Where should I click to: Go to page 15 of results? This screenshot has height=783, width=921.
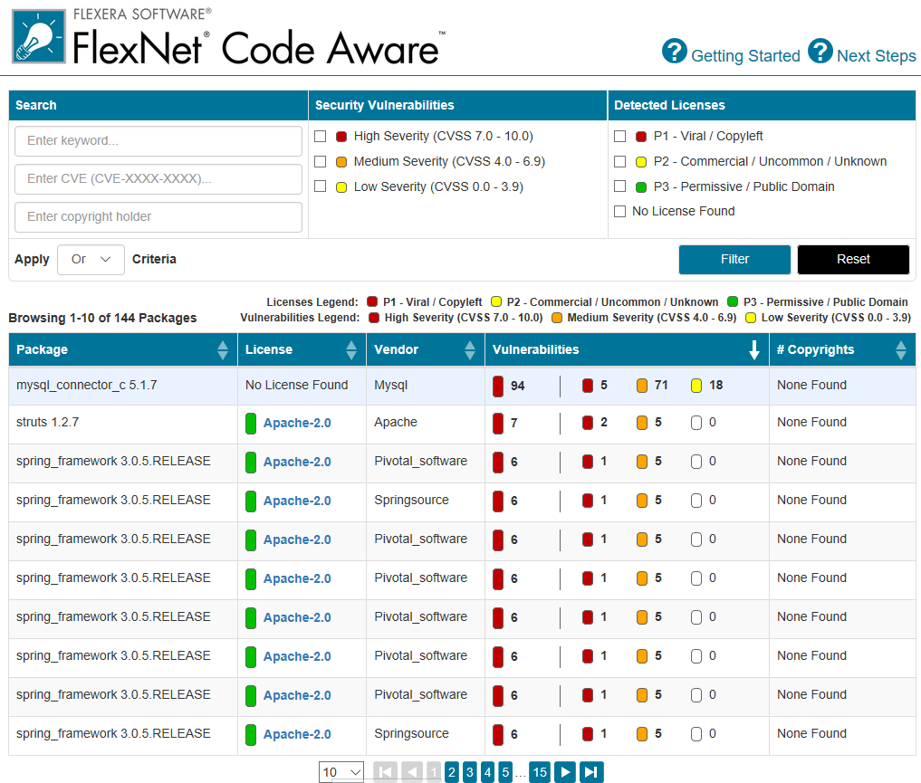tap(540, 772)
